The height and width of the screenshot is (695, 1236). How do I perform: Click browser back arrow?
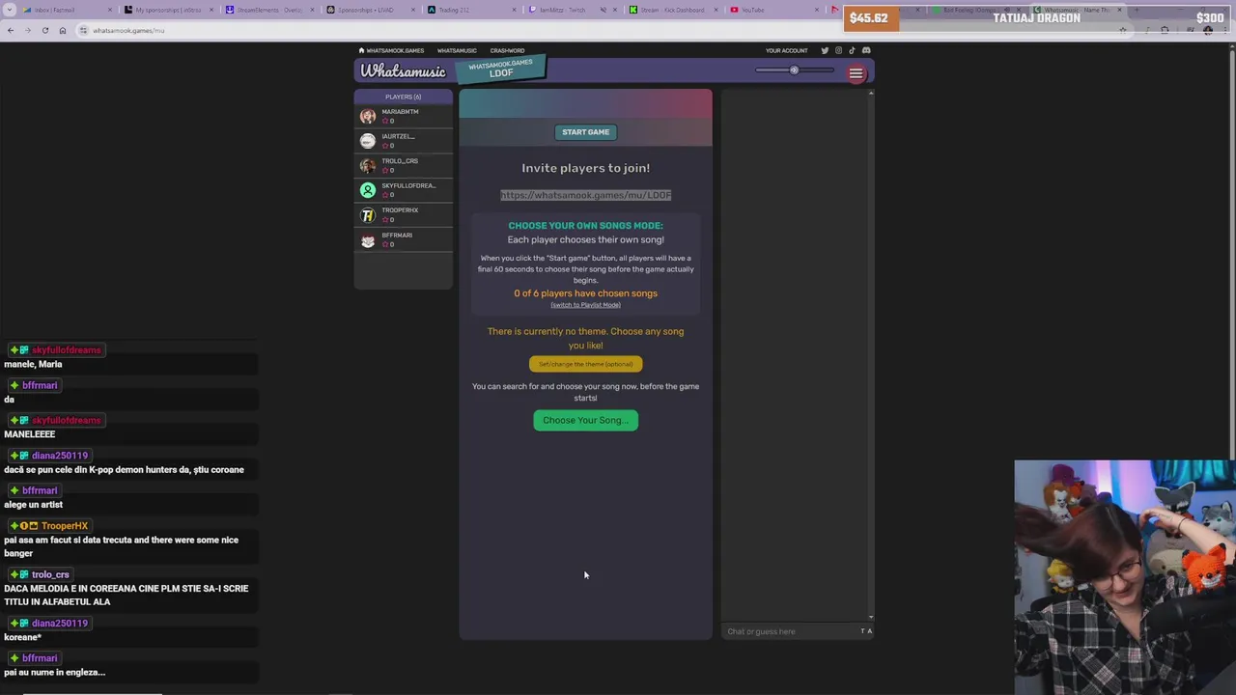click(11, 30)
